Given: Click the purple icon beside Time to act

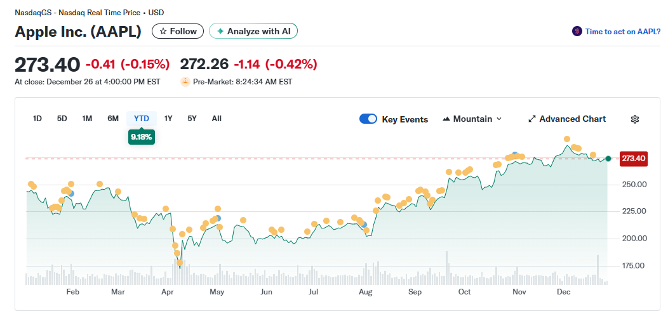Looking at the screenshot, I should pyautogui.click(x=577, y=31).
